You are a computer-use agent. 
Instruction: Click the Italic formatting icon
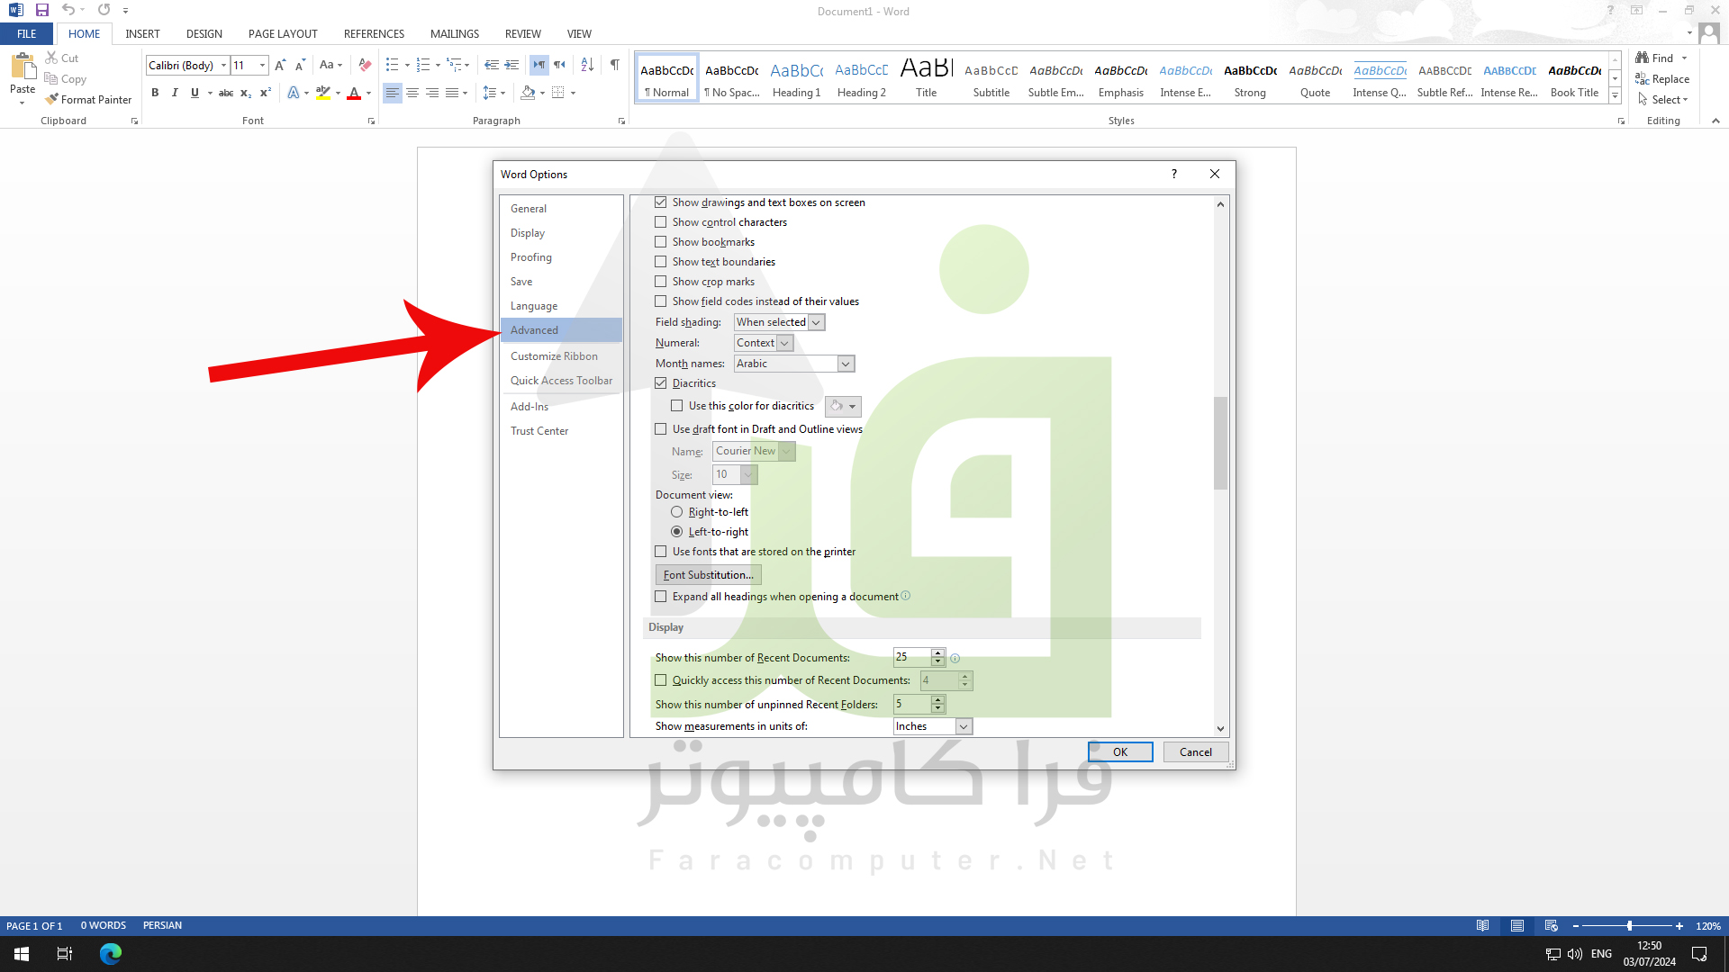175,93
